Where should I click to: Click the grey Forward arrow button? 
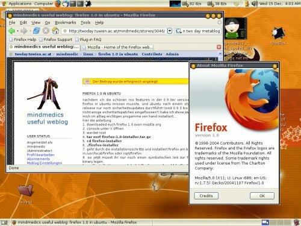point(24,31)
